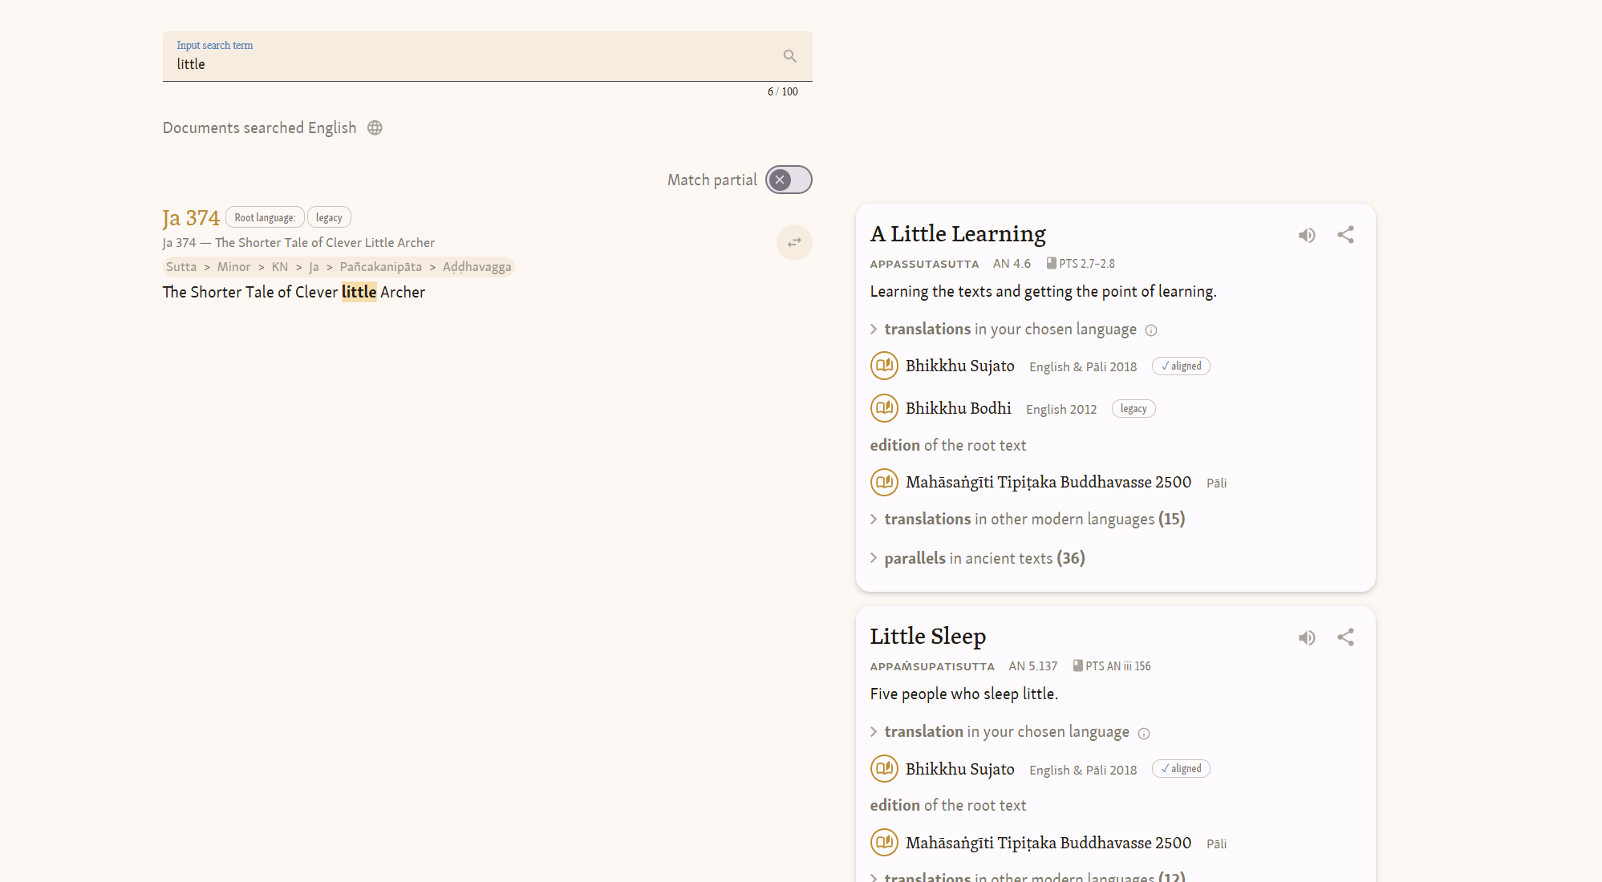Expand parallels in ancient texts (36)

point(984,558)
